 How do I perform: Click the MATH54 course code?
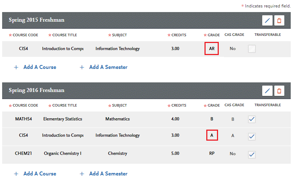click(x=24, y=119)
